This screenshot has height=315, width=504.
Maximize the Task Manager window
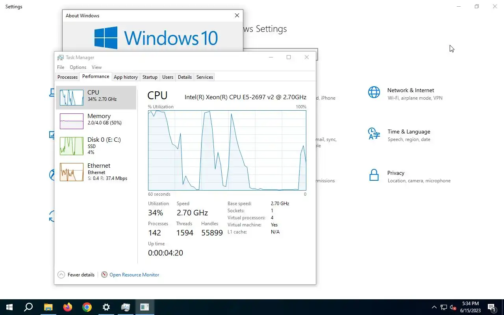(289, 57)
